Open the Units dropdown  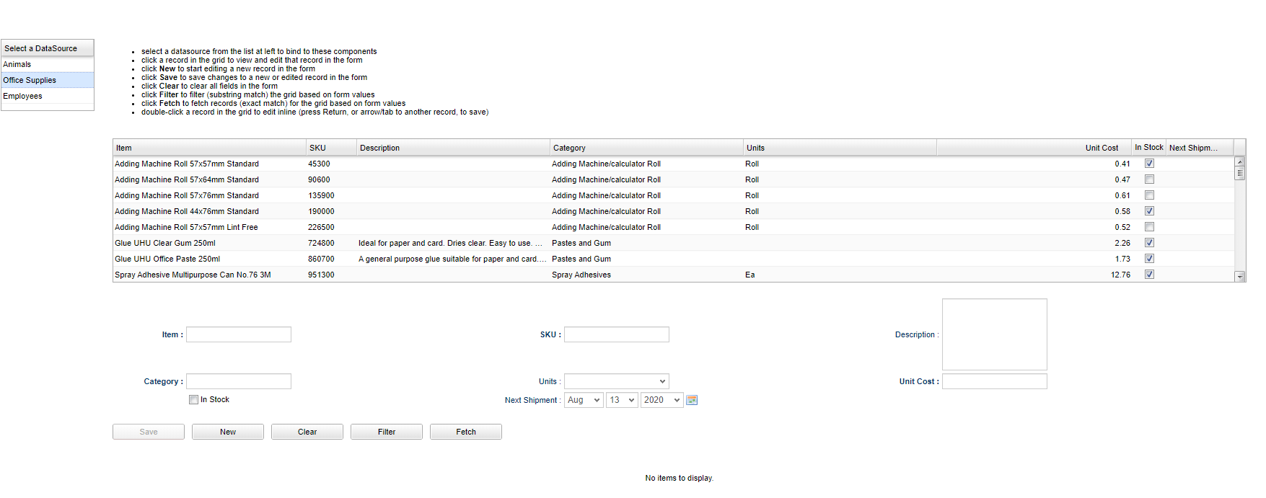tap(616, 381)
